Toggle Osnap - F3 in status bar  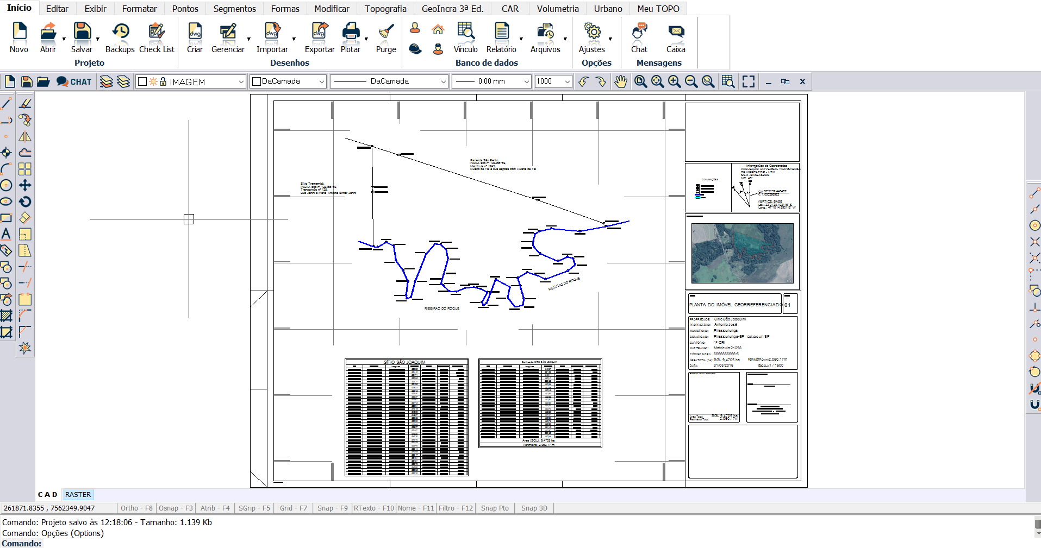176,508
